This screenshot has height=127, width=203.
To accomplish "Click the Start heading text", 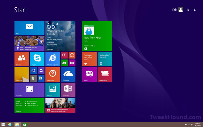I will tap(21, 10).
